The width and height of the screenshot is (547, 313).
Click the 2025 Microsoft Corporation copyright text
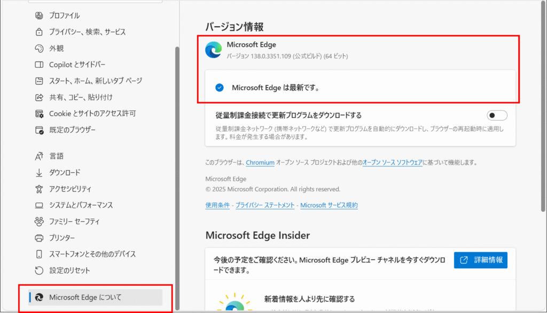pyautogui.click(x=273, y=189)
